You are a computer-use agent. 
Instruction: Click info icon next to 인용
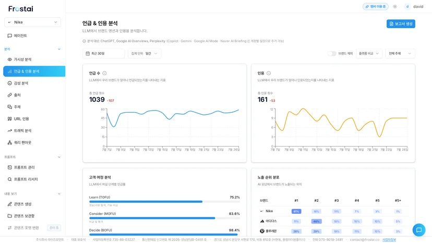[269, 73]
